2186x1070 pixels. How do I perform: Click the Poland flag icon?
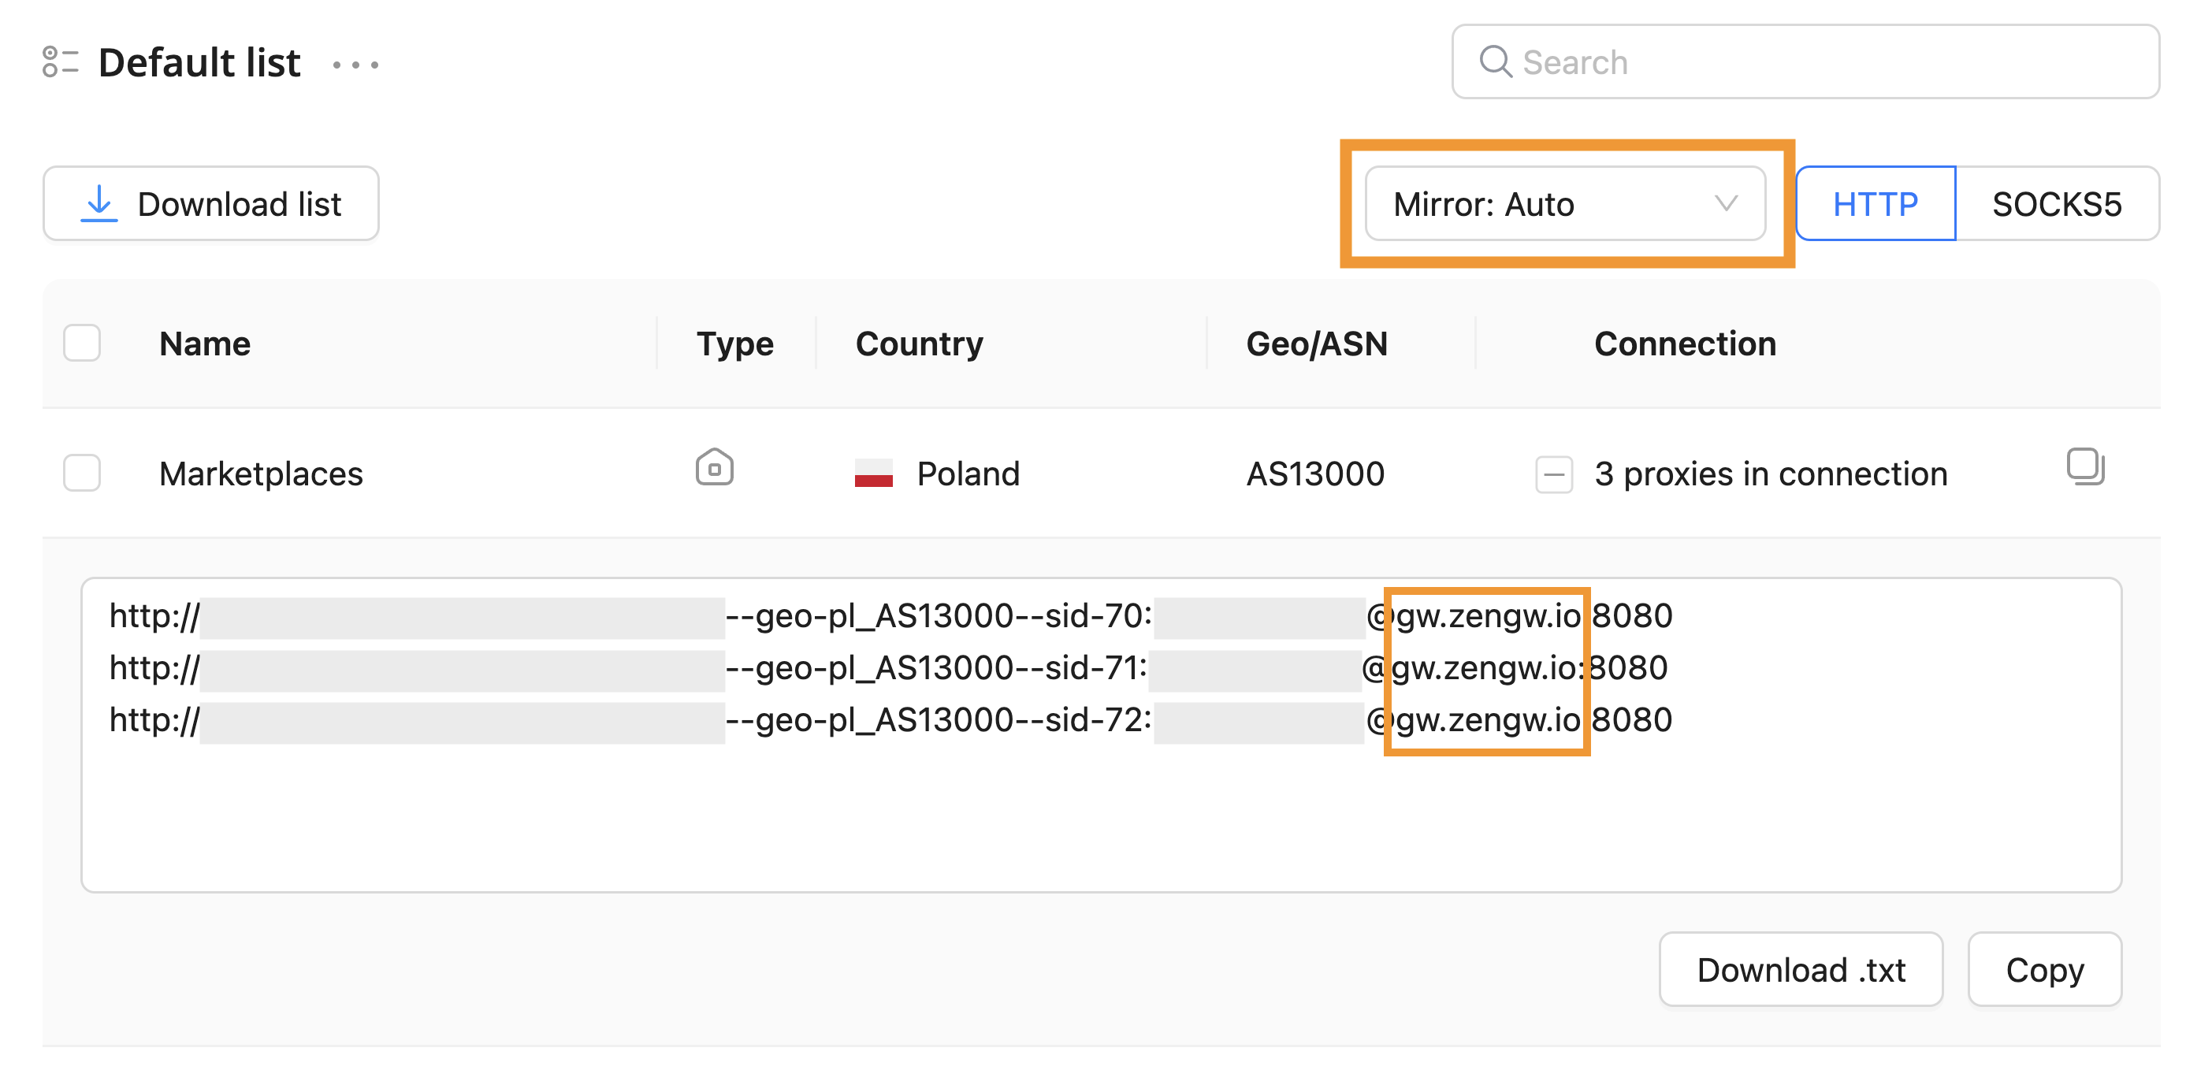point(873,473)
